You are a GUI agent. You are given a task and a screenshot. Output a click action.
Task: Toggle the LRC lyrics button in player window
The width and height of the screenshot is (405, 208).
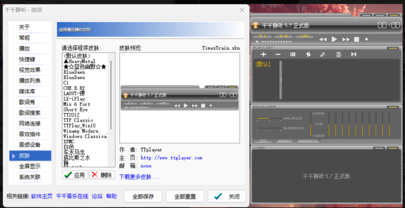click(304, 36)
